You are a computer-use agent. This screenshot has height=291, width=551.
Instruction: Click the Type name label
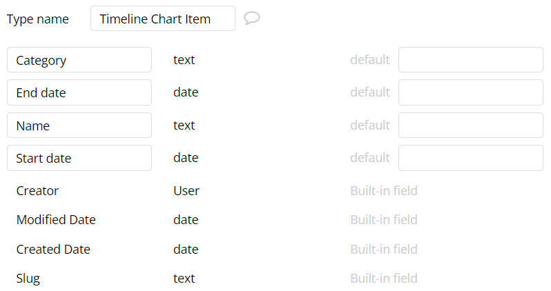coord(38,19)
